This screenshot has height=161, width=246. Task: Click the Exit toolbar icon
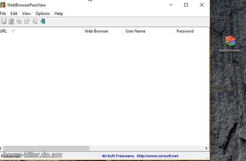43,21
